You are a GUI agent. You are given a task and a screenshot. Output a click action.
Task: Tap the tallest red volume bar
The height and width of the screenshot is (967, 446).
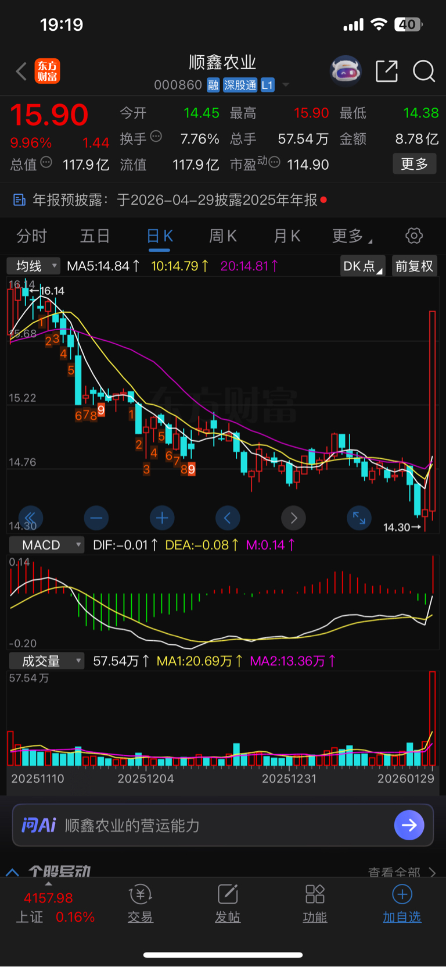433,718
